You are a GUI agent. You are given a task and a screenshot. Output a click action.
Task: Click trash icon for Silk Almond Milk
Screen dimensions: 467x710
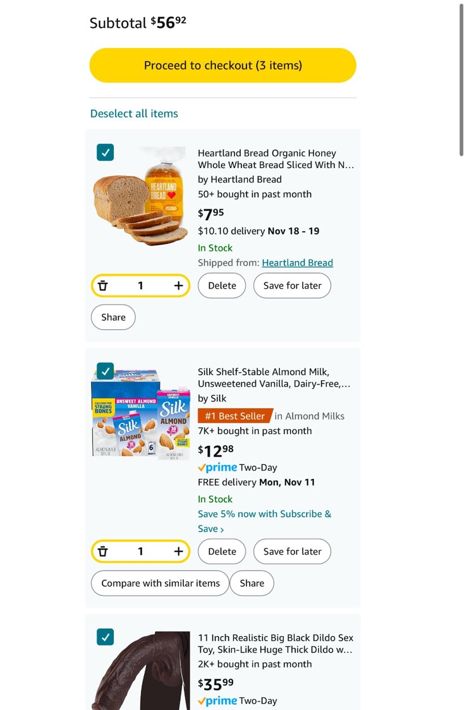click(103, 552)
